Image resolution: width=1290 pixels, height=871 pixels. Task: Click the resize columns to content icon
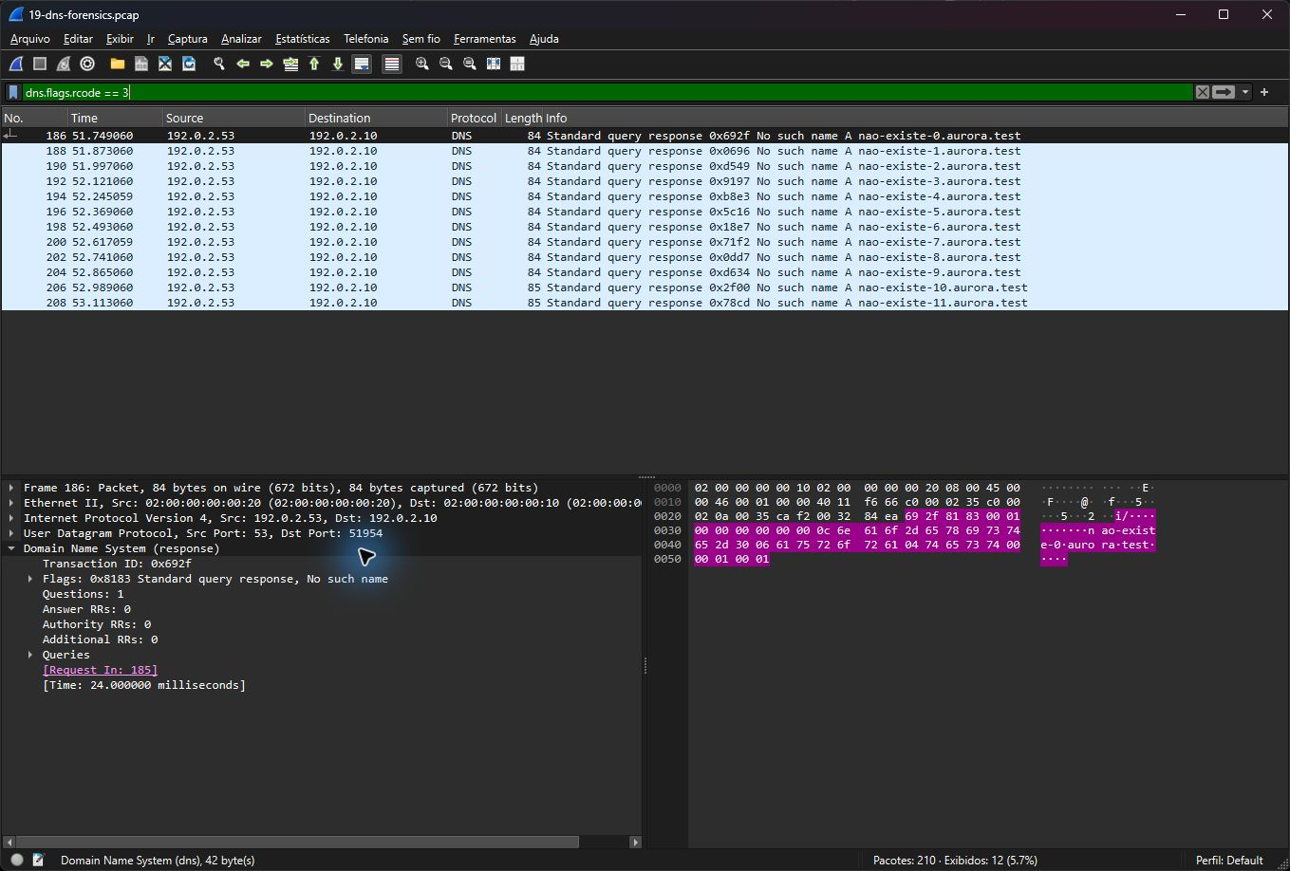tap(494, 64)
